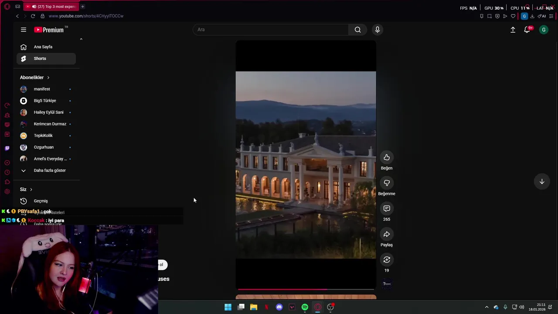Click the pin icon in address toolbar

481,16
